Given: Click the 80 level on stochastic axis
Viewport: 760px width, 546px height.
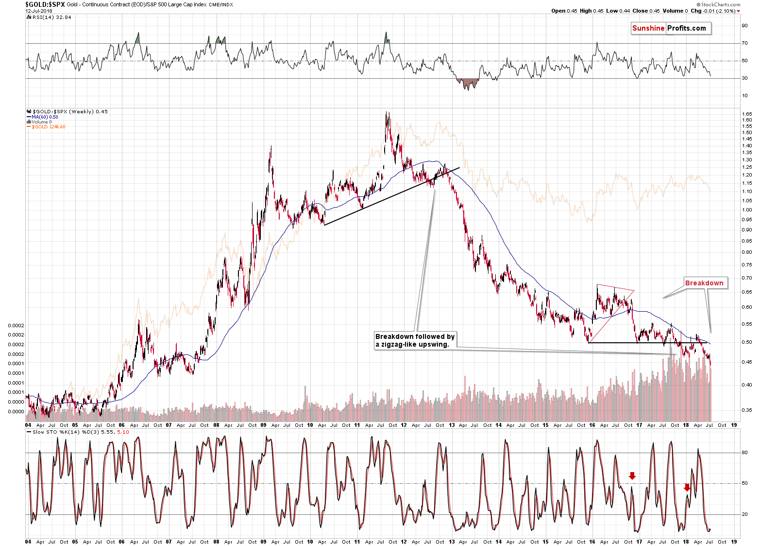Looking at the screenshot, I should click(x=744, y=453).
